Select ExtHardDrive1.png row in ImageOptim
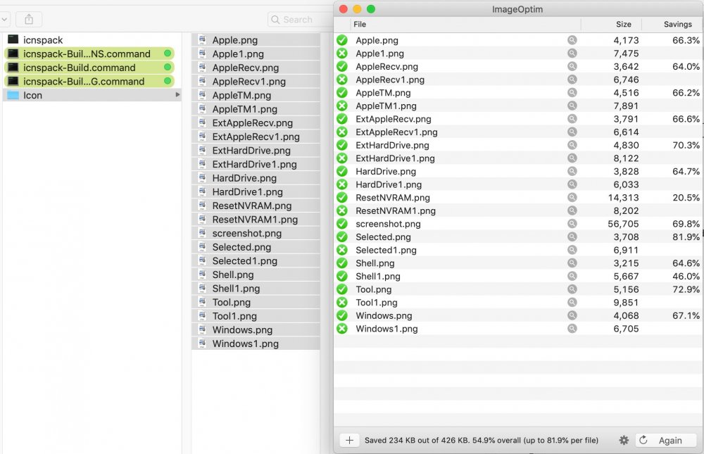 [x=519, y=158]
